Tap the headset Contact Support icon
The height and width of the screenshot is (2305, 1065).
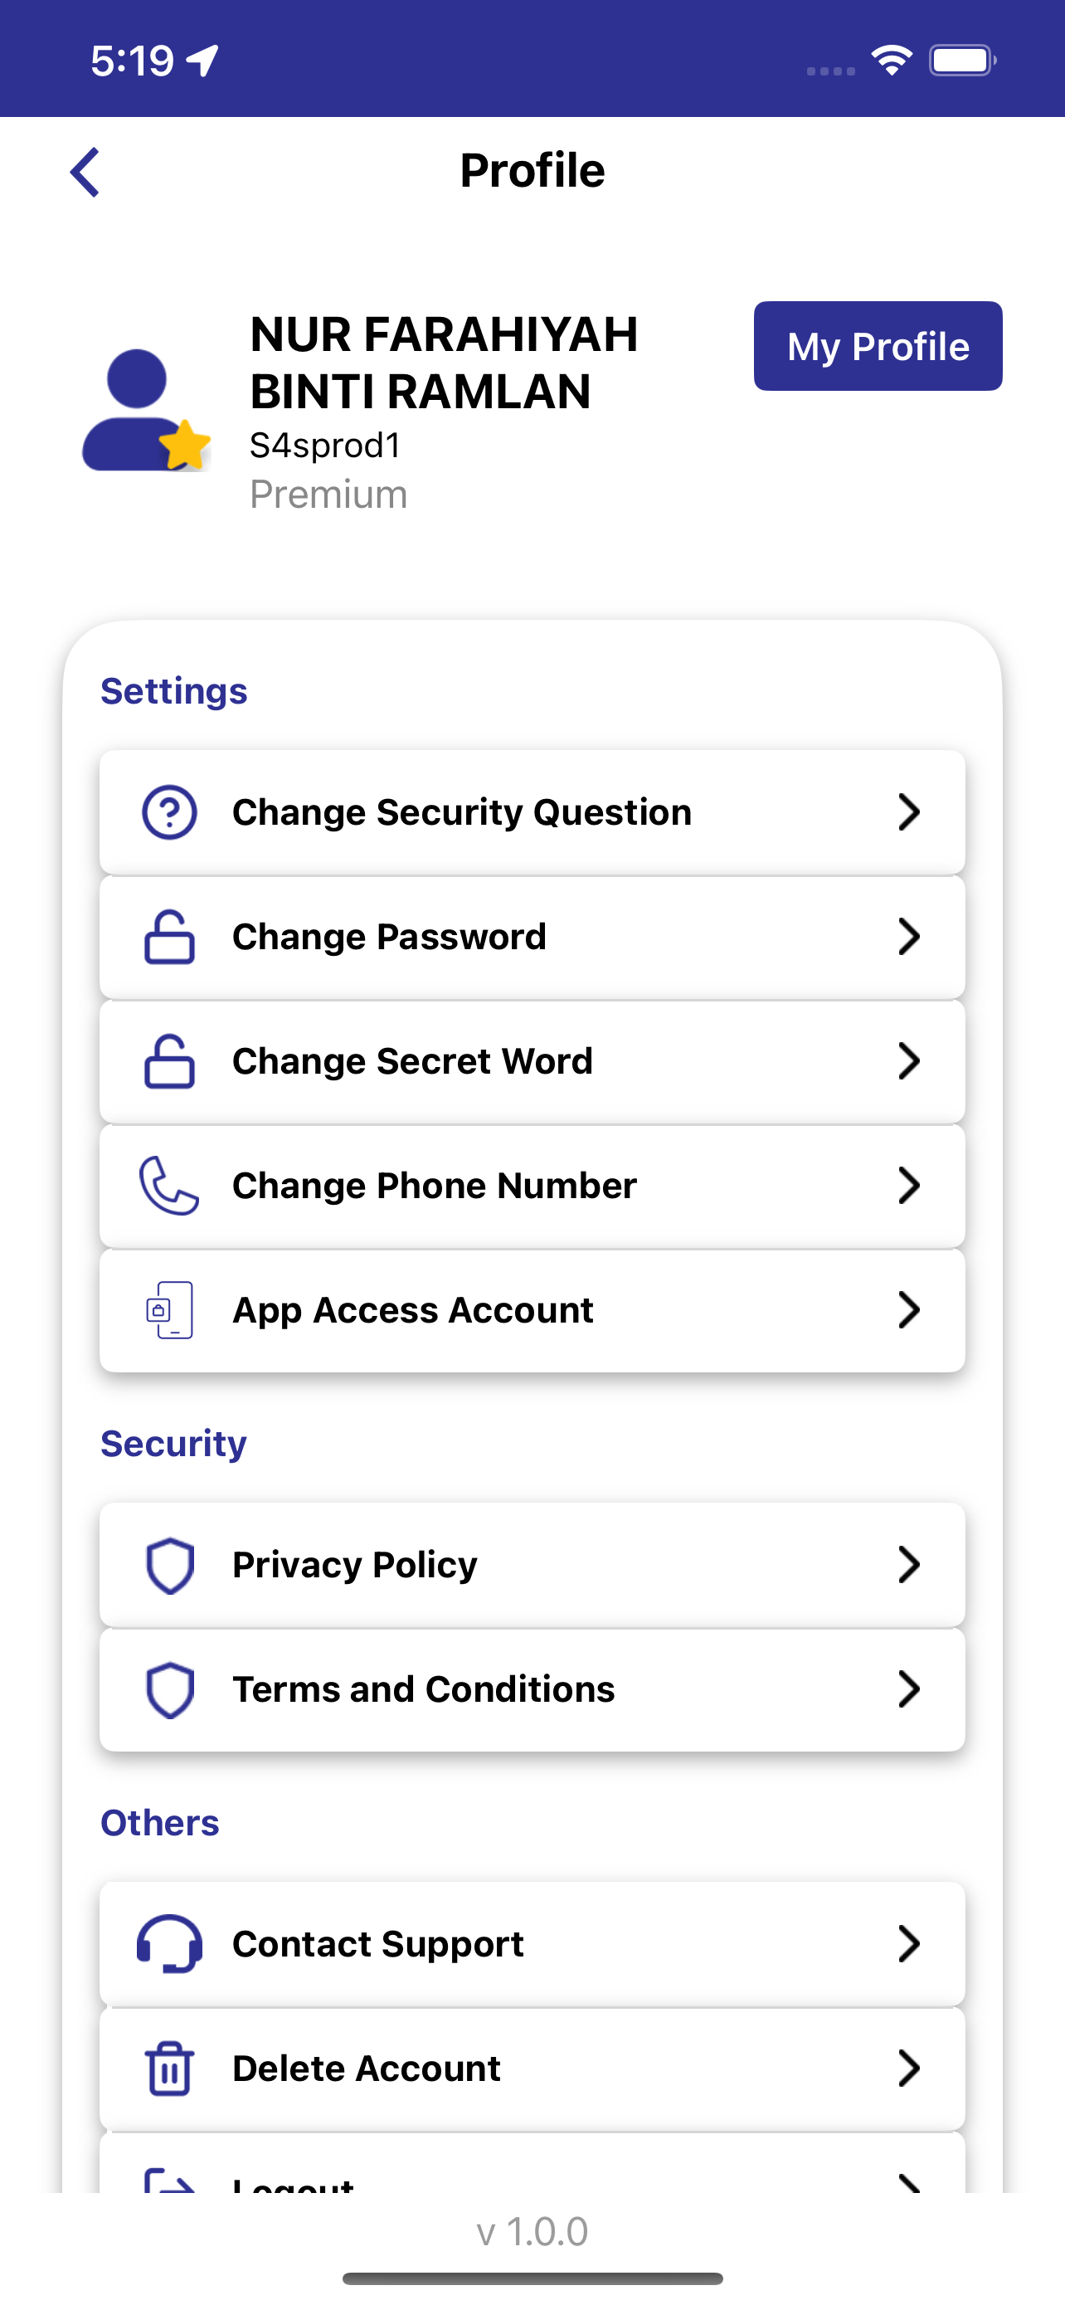(170, 1943)
